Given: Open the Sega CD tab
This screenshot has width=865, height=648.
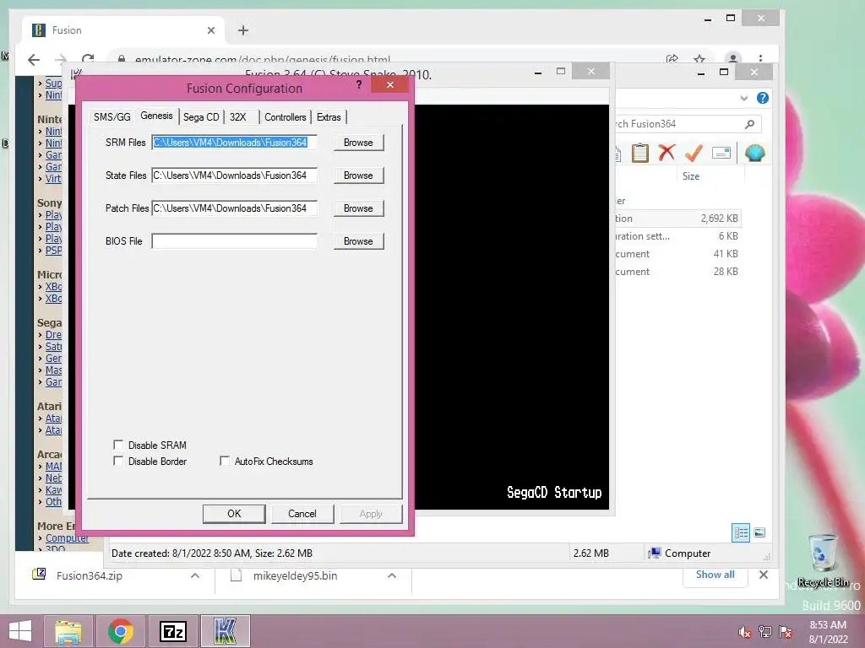Looking at the screenshot, I should point(201,116).
